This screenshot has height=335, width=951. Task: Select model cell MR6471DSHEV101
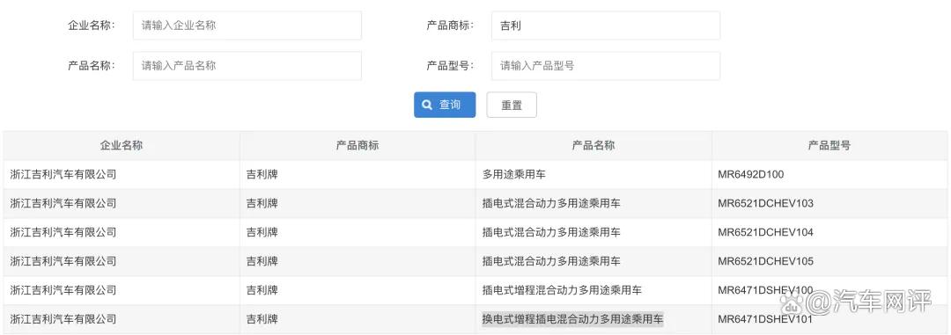[x=765, y=319]
